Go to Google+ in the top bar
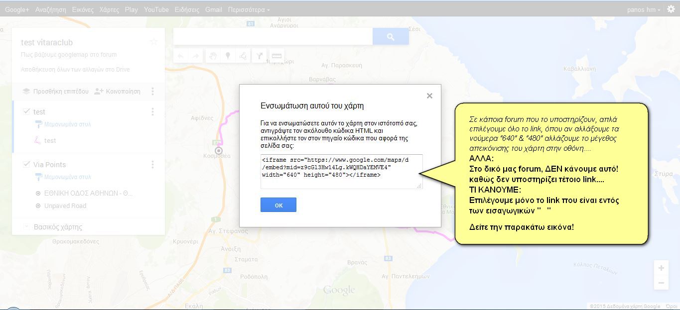The image size is (680, 310). tap(17, 9)
